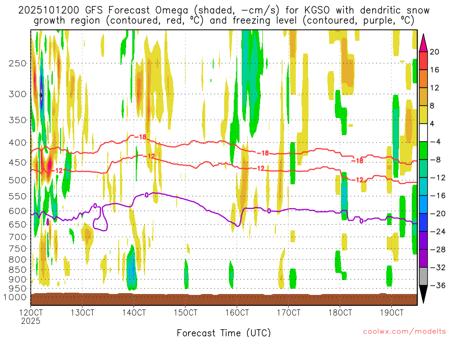Pick the white colorbar swatch between 4 and -4
The height and width of the screenshot is (337, 450).
424,133
